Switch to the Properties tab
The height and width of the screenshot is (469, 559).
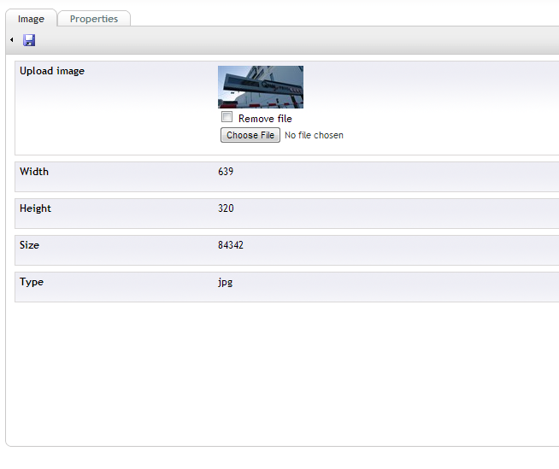pyautogui.click(x=94, y=19)
